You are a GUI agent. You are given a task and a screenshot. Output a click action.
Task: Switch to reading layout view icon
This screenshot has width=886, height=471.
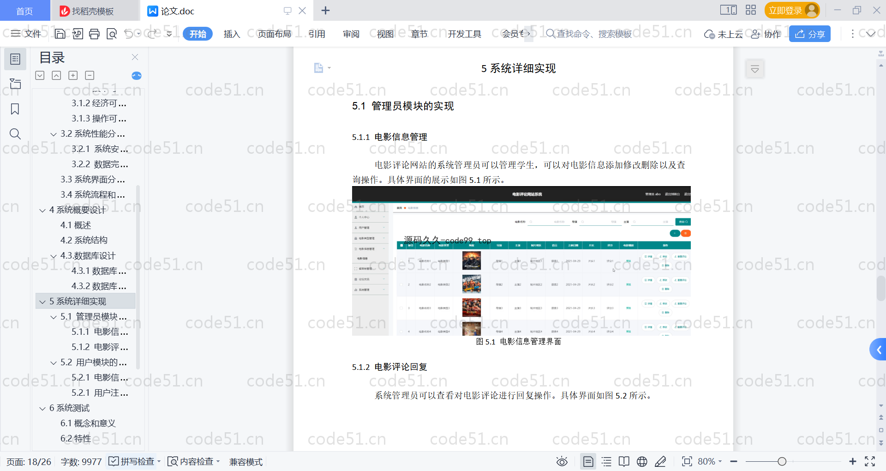click(x=624, y=461)
